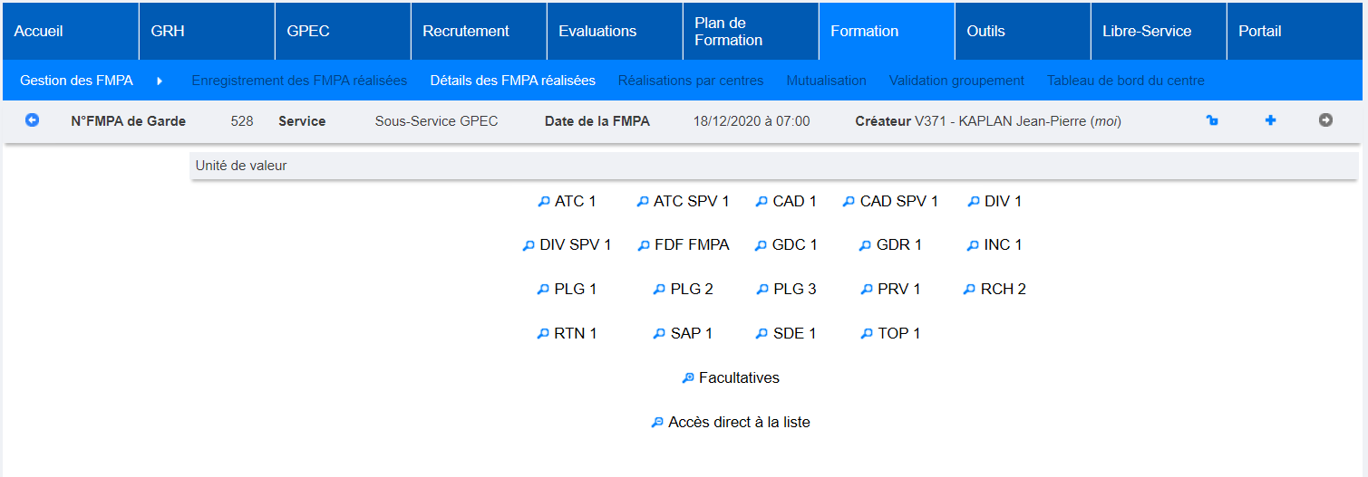Open Enregistrement des FMPA réalisées submenu

pyautogui.click(x=299, y=81)
